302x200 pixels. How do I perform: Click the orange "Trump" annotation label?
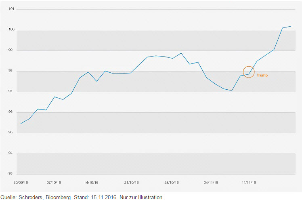tap(262, 76)
